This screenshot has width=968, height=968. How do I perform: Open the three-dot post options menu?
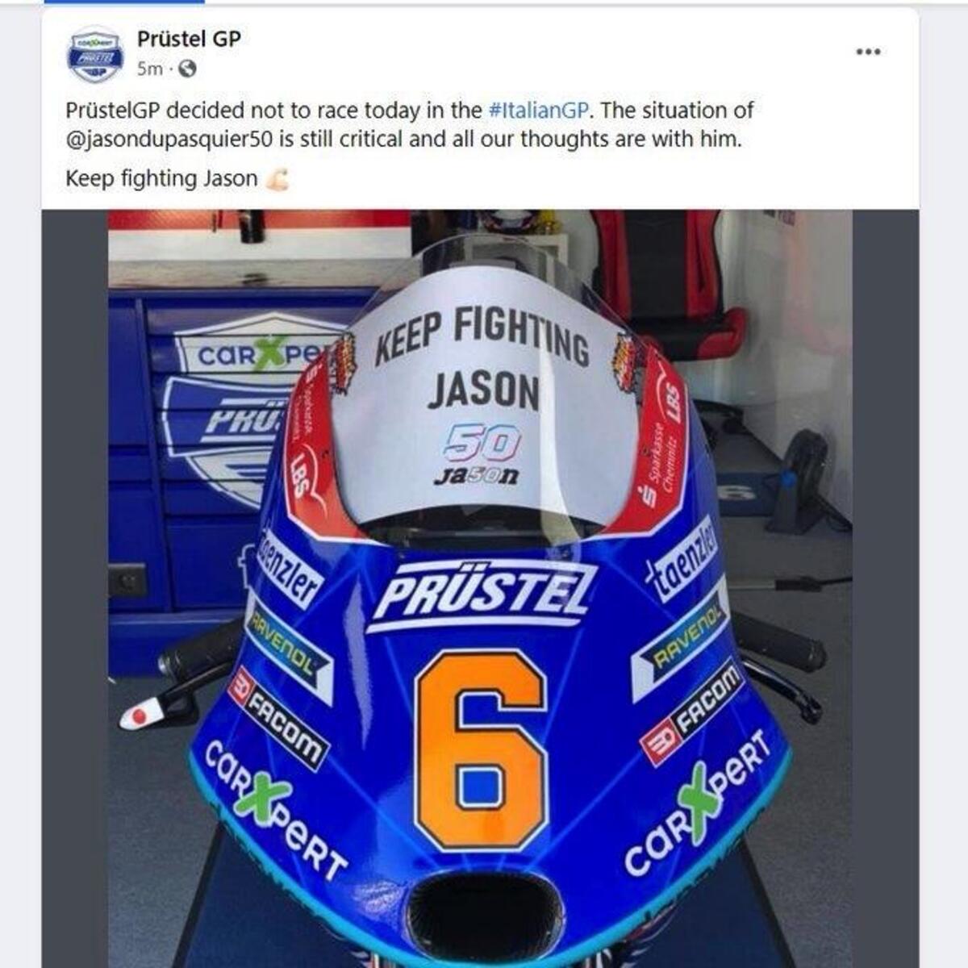868,52
